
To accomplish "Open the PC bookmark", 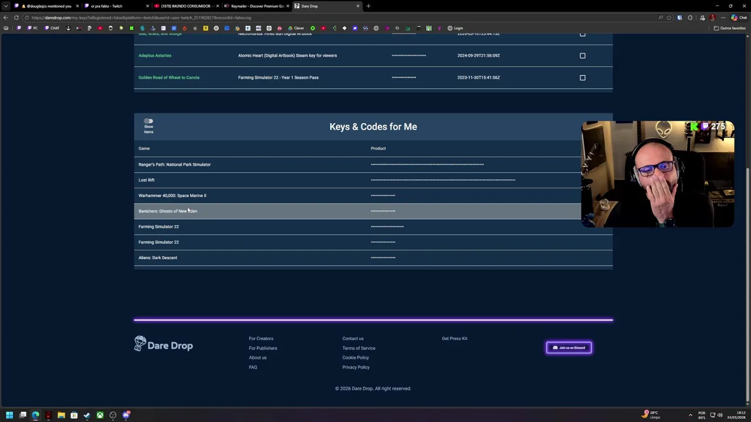I will pos(33,28).
